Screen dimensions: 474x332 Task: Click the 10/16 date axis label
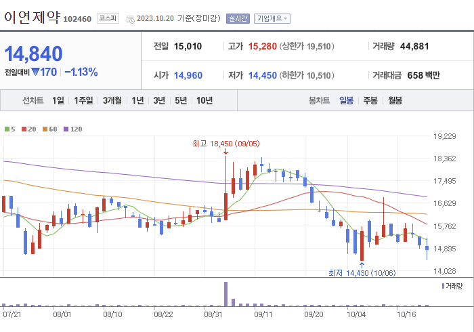pyautogui.click(x=406, y=315)
